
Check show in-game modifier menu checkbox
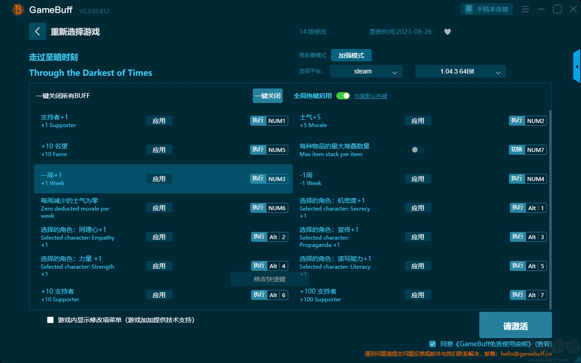pyautogui.click(x=50, y=320)
